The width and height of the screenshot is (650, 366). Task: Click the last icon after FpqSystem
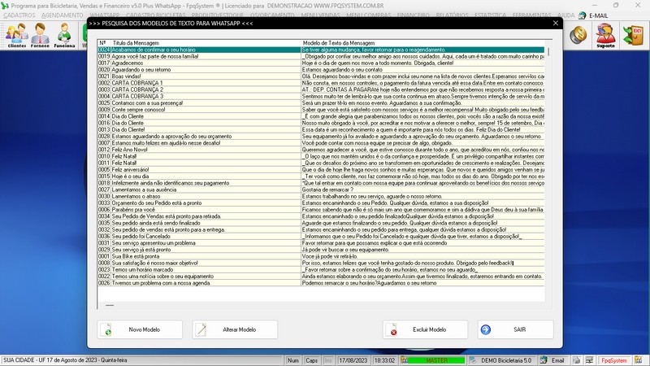click(x=639, y=360)
